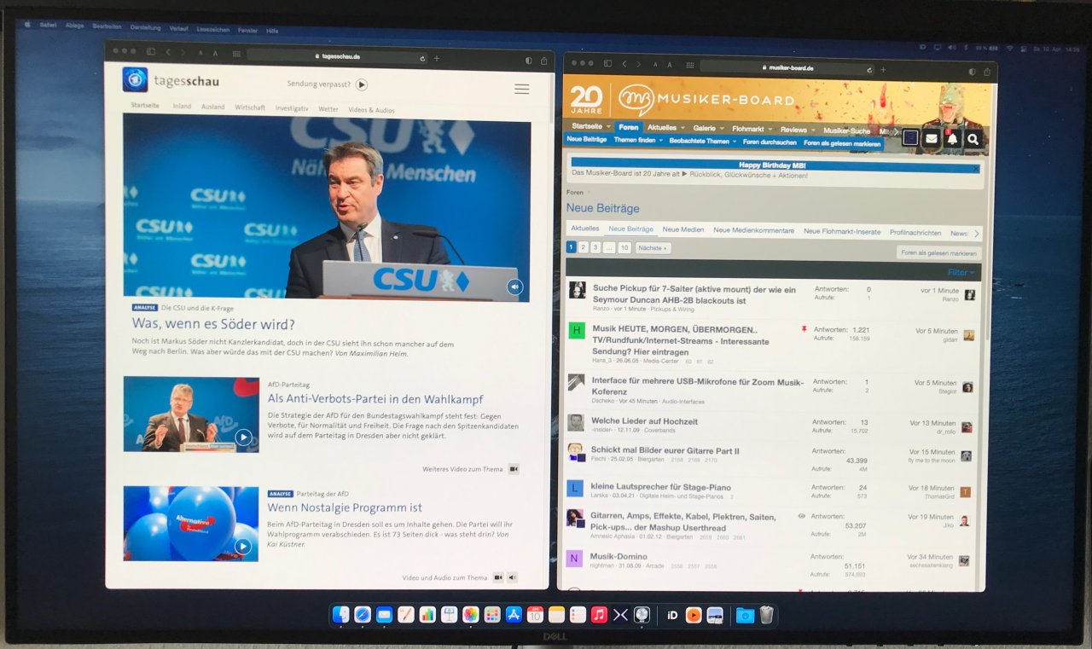
Task: Play the 'Als Anti-Verbots-Partei' video thumbnail
Action: click(243, 437)
